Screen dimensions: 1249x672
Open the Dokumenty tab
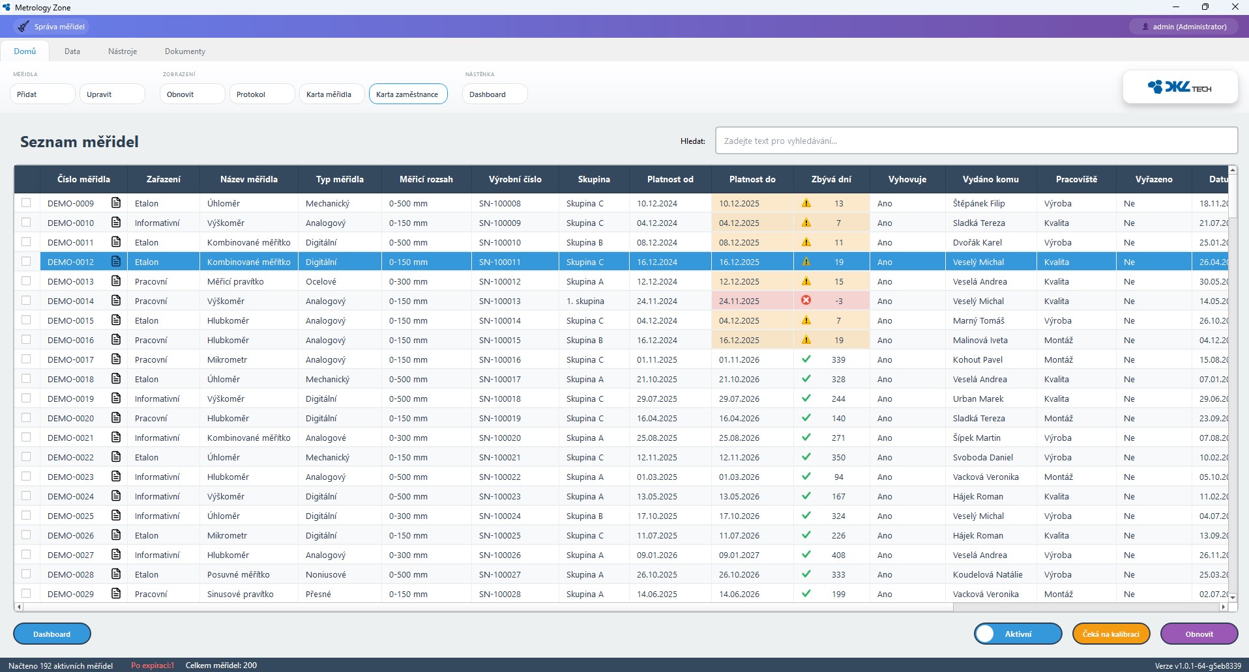tap(184, 51)
